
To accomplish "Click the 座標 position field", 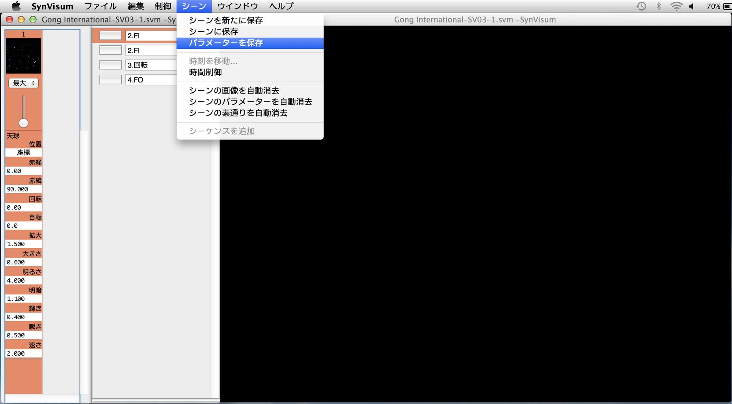I will (24, 153).
